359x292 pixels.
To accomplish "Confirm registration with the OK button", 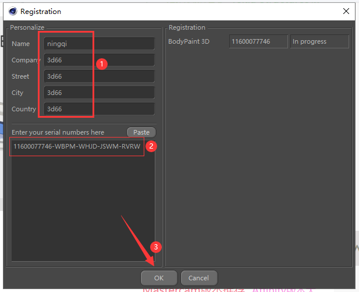I will 159,278.
